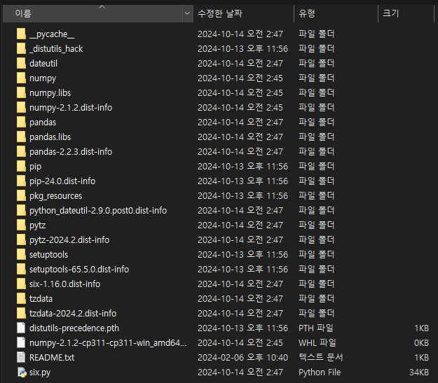
Task: Click the PTH 파일 type cell
Action: pos(316,328)
